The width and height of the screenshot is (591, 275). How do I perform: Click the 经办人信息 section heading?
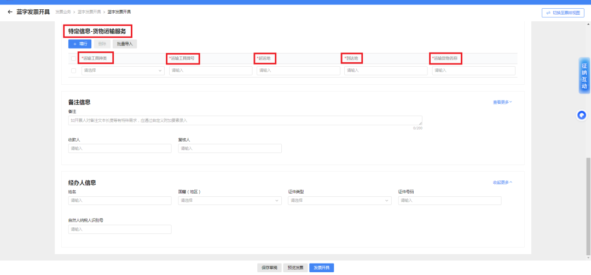pos(82,183)
